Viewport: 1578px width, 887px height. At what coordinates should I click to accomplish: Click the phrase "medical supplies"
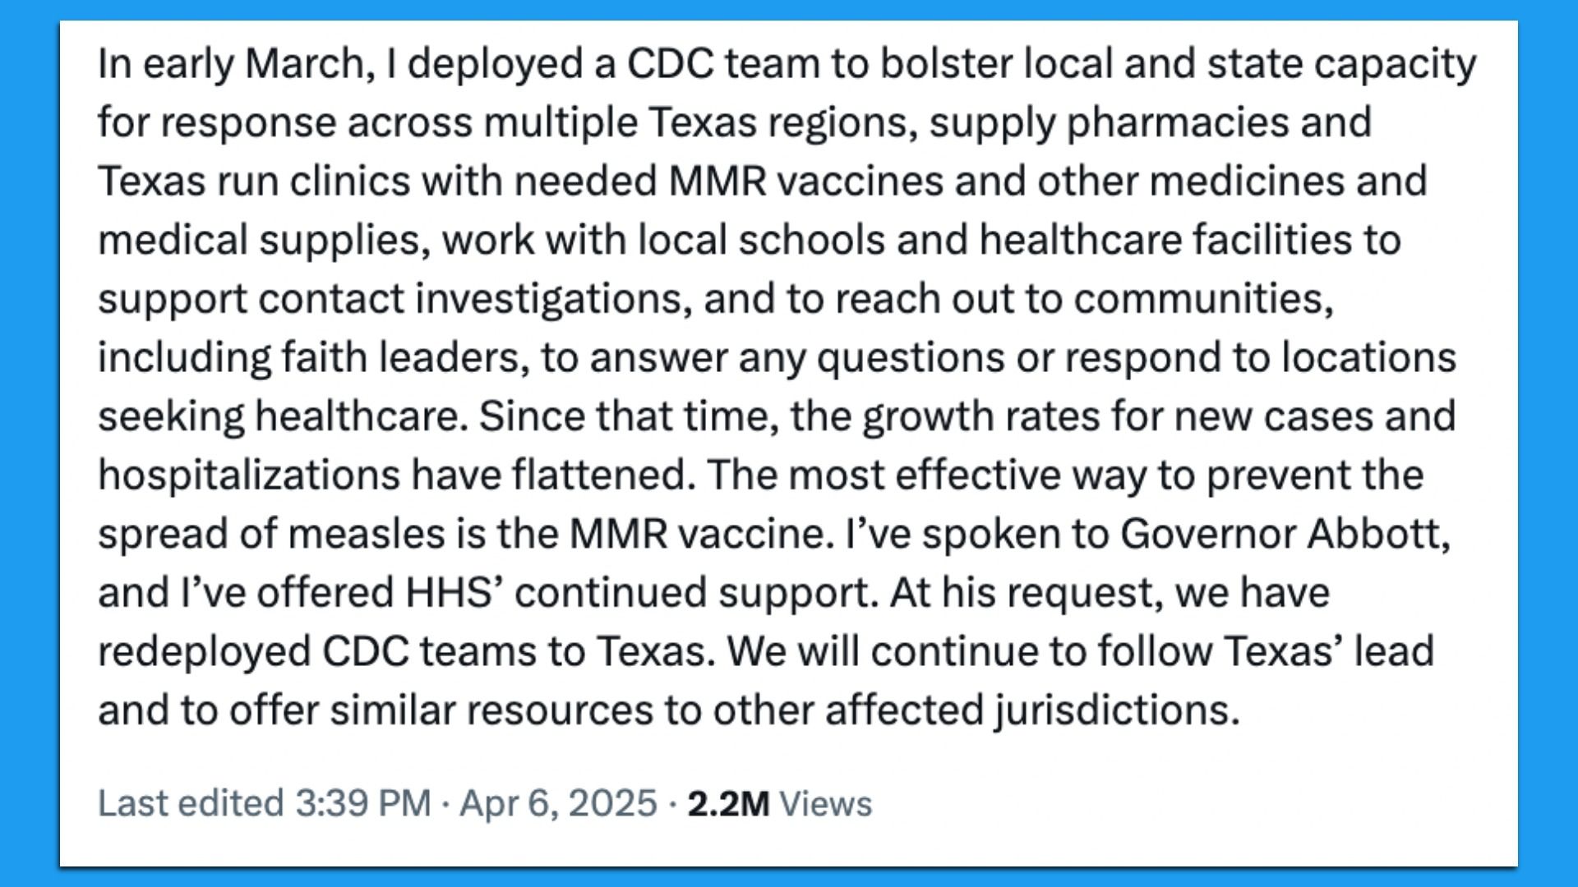[x=262, y=240]
